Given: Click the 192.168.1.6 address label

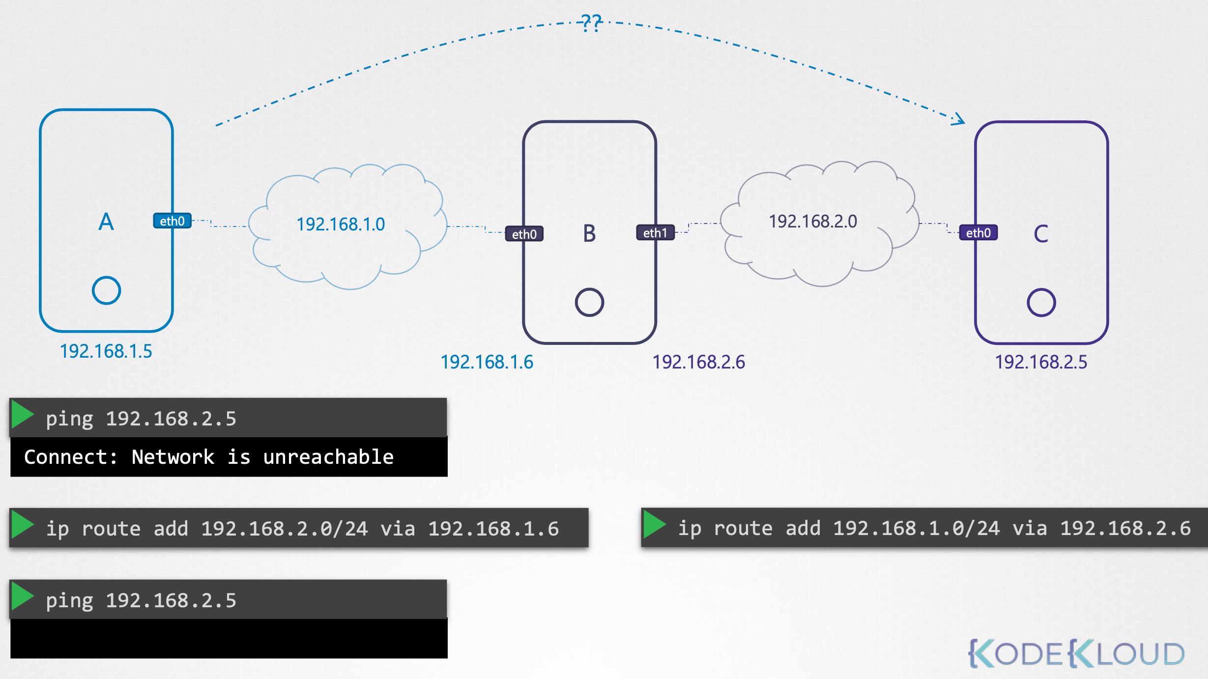Looking at the screenshot, I should pos(487,362).
